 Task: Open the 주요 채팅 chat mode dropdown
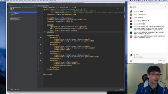click(134, 7)
